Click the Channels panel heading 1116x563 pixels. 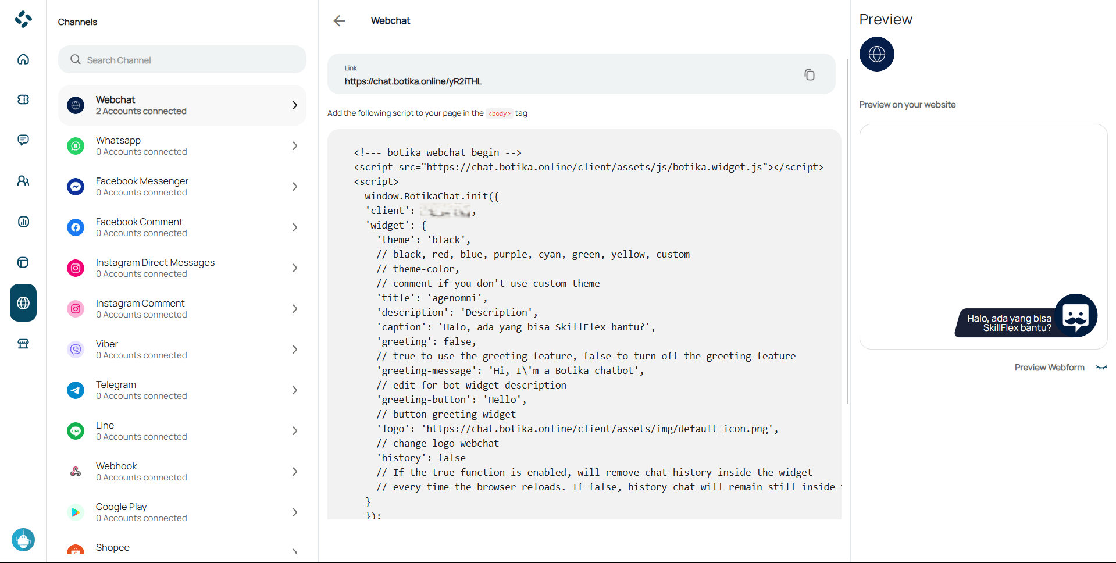pos(77,22)
